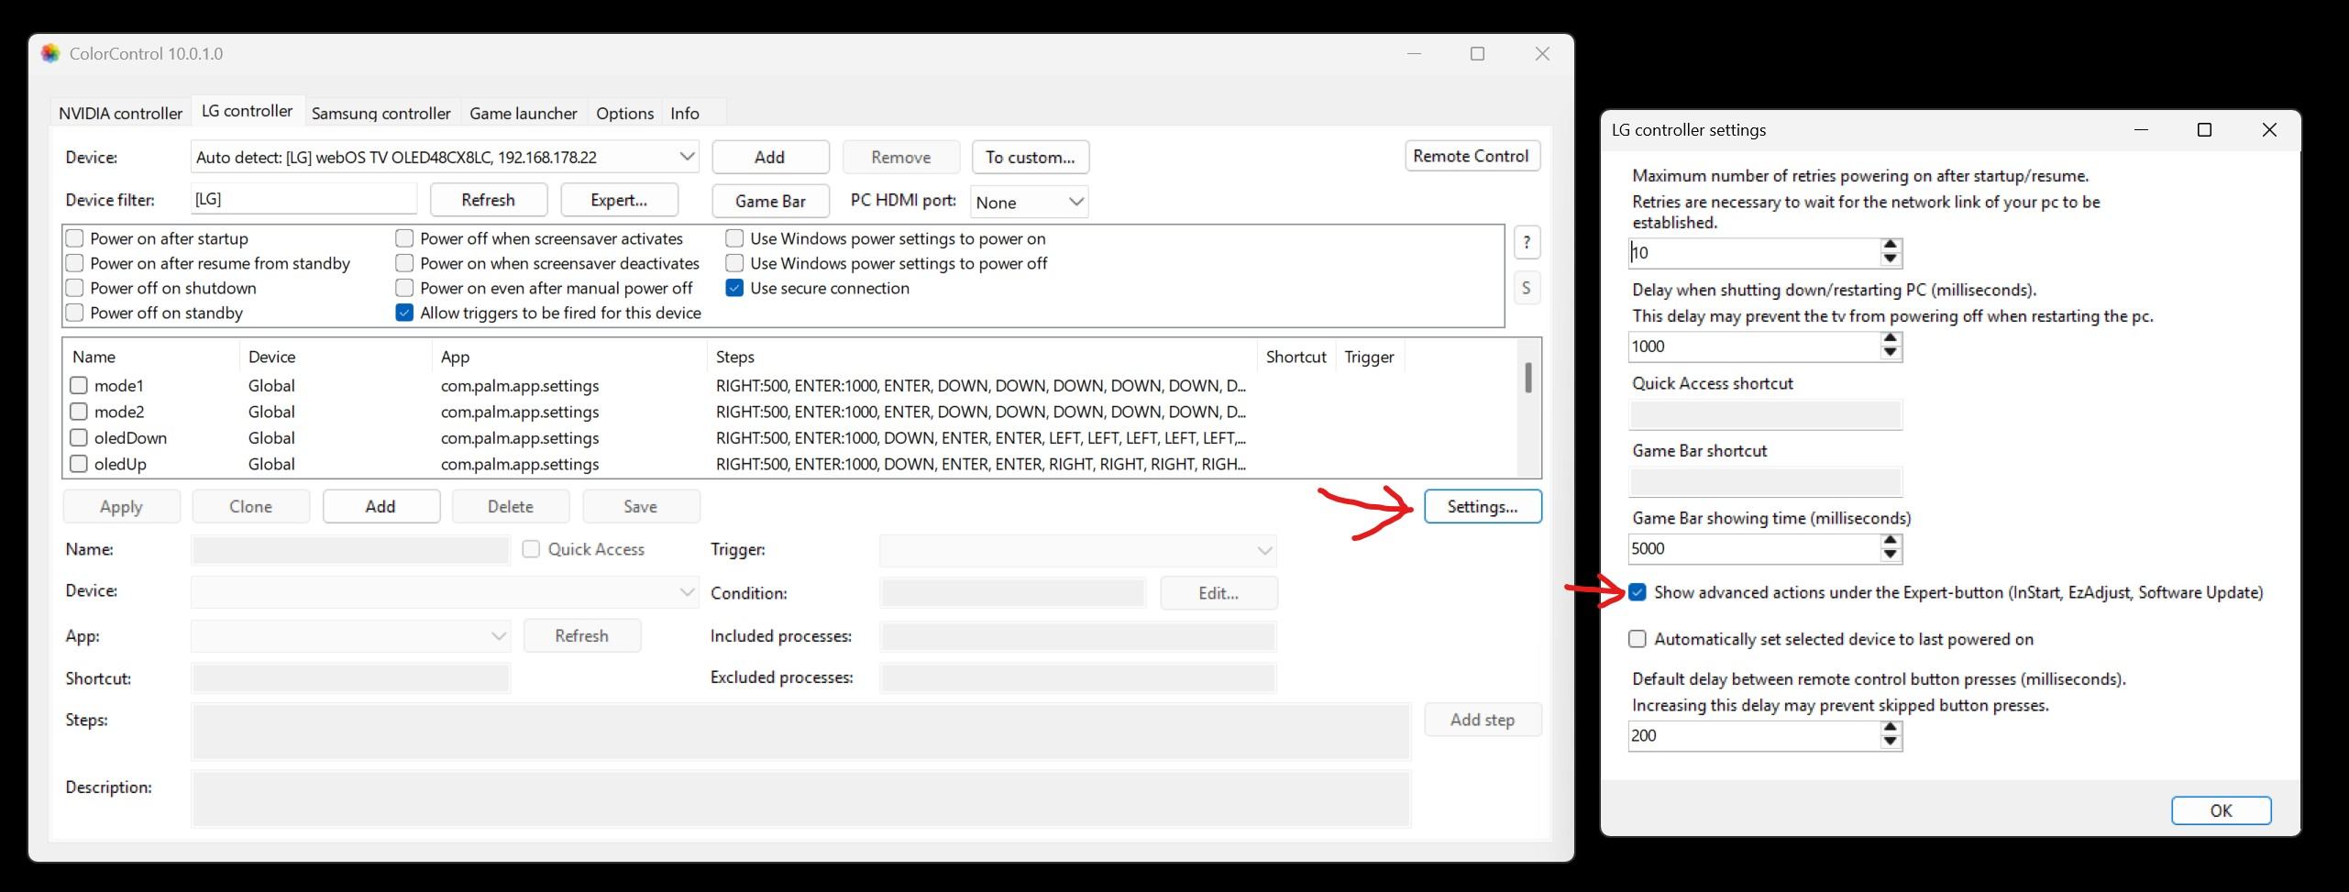Image resolution: width=2349 pixels, height=892 pixels.
Task: Uncheck Show advanced actions under the Expert-button
Action: [1638, 592]
